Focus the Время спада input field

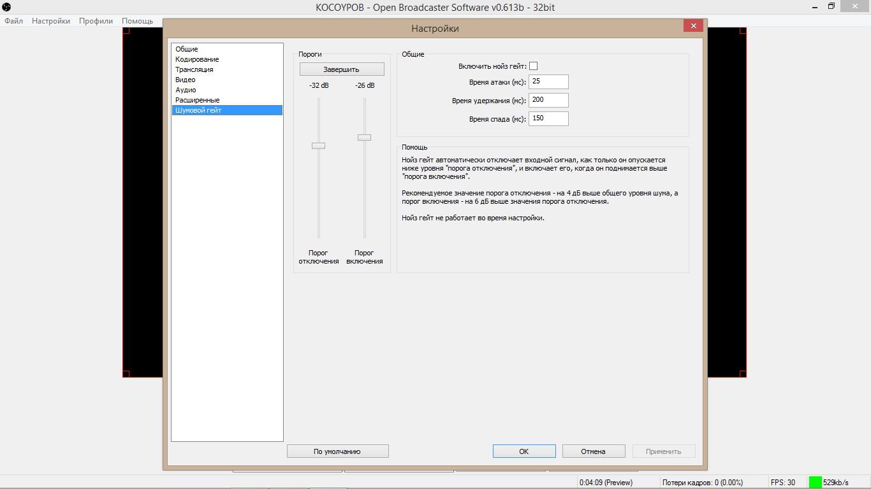click(x=548, y=118)
